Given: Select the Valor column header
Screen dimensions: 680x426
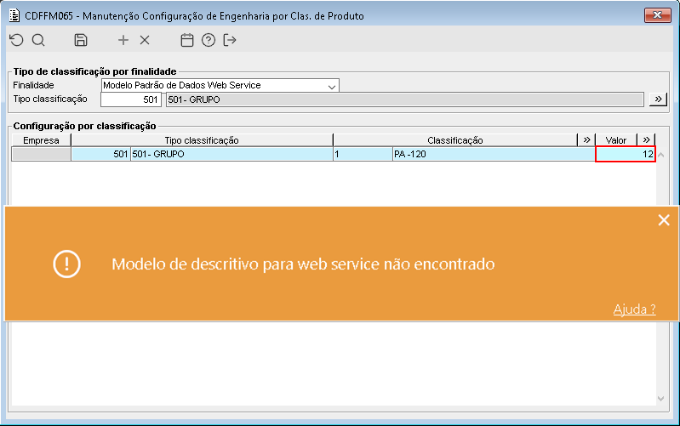Looking at the screenshot, I should [x=616, y=140].
